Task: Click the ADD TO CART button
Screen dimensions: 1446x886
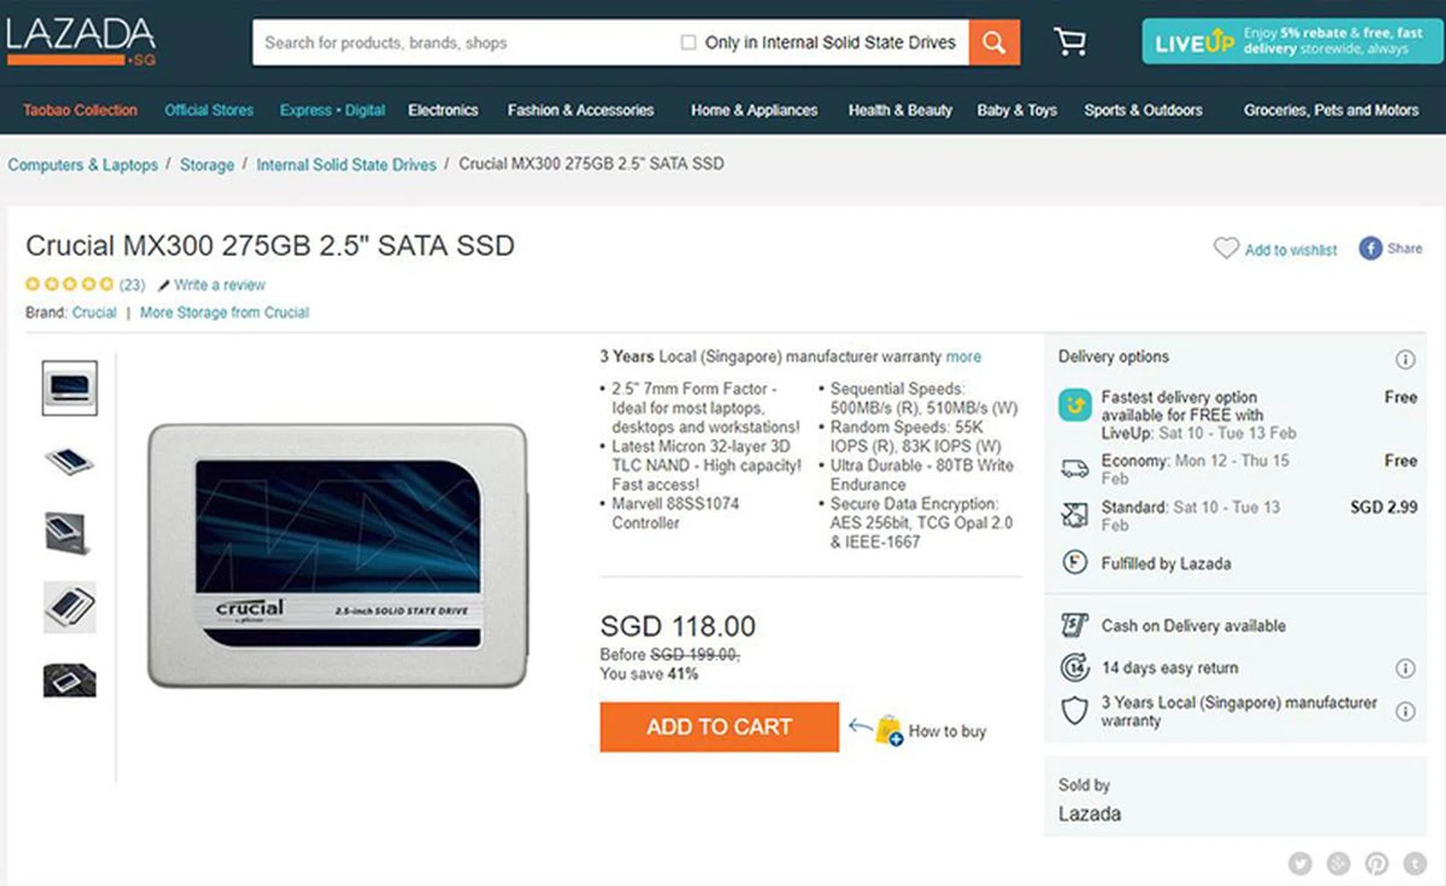Action: pos(719,727)
